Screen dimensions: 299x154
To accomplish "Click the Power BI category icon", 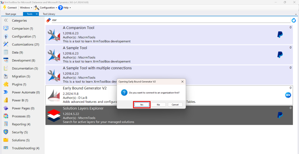I will point(6,100).
